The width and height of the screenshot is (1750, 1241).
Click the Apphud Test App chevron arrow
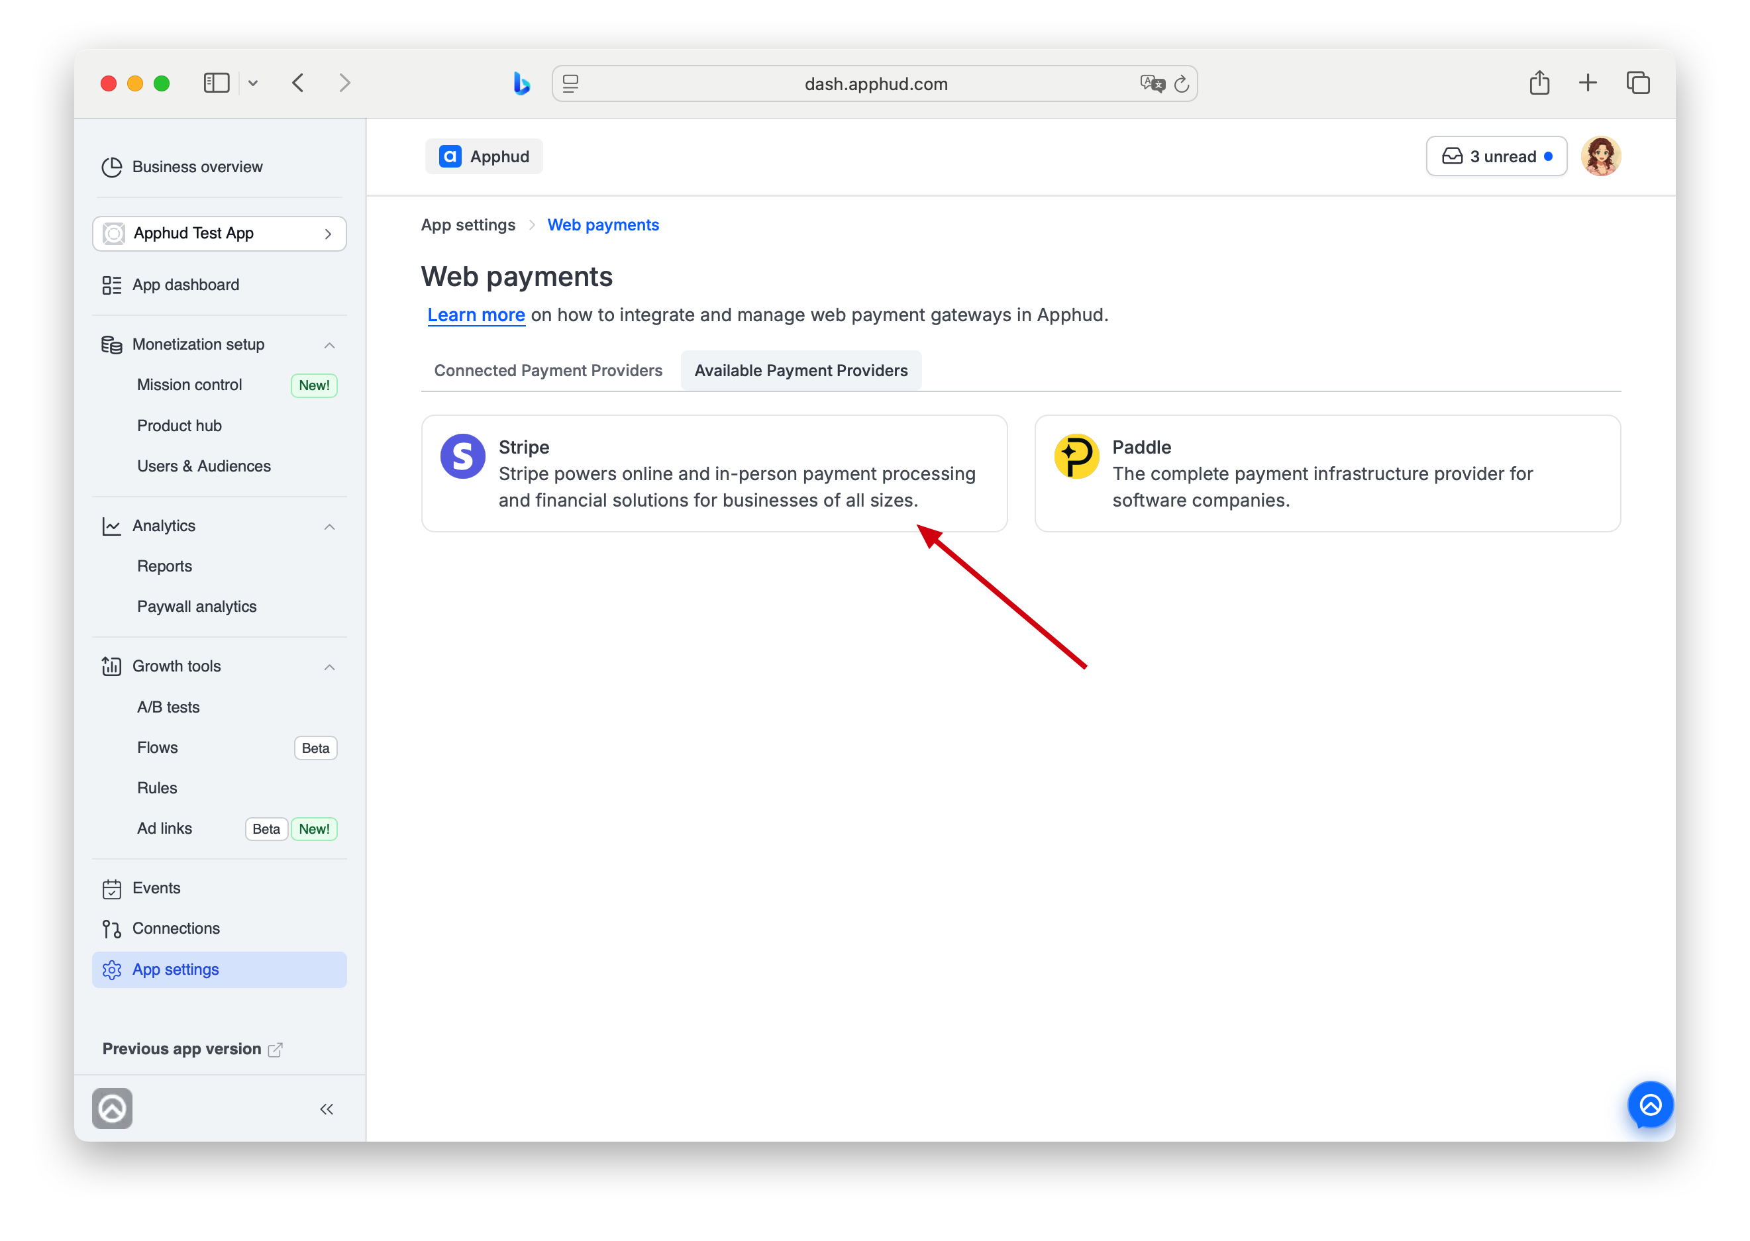tap(328, 234)
